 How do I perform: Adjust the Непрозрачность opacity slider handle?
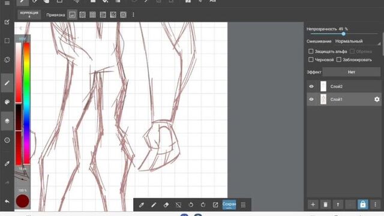(x=343, y=34)
